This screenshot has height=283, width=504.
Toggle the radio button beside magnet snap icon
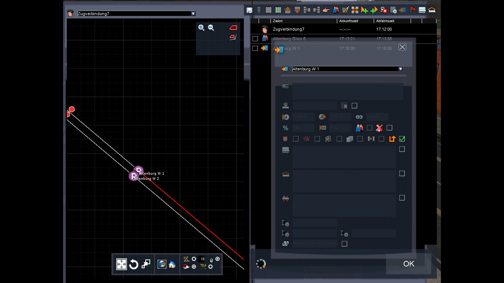click(x=194, y=266)
